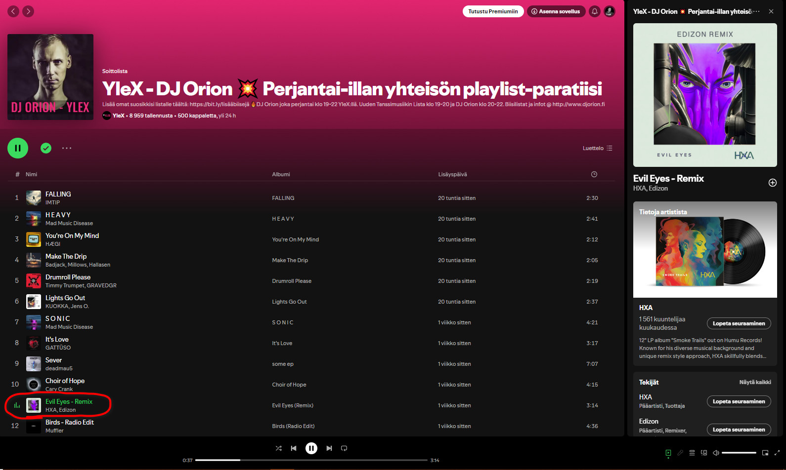The width and height of the screenshot is (786, 470).
Task: Click the YleX owner link
Action: point(119,116)
